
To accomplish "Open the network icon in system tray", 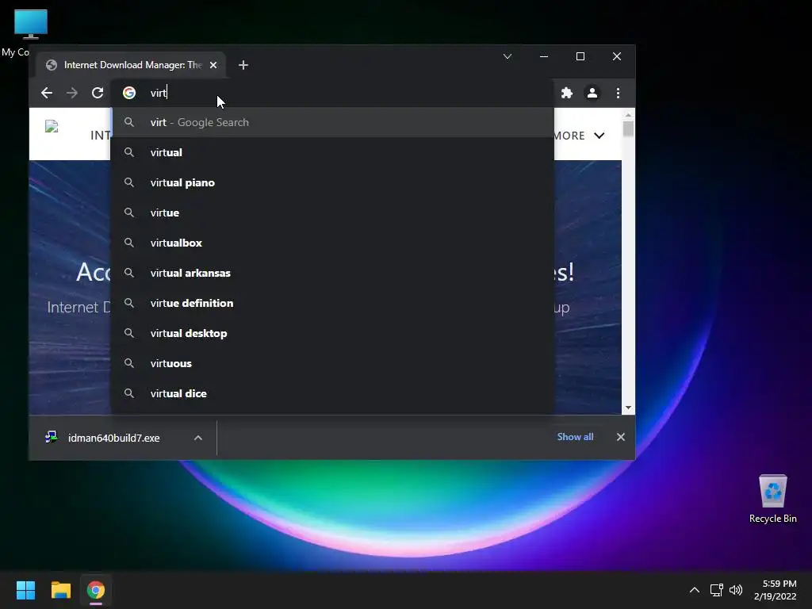I will 717,590.
